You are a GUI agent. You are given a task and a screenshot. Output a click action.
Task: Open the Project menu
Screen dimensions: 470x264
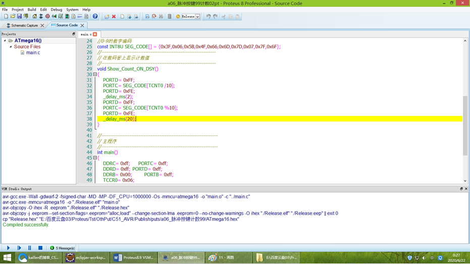pos(17,10)
